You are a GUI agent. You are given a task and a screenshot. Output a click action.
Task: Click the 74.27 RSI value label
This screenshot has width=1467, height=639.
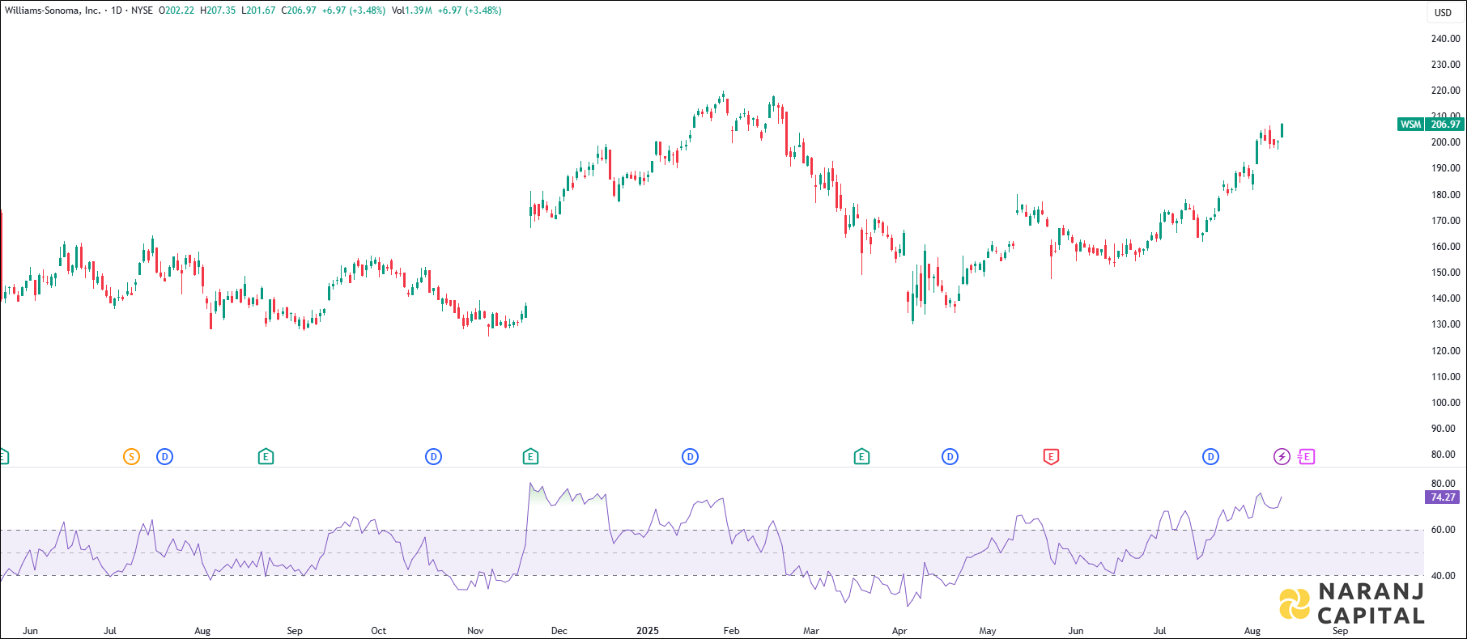(1443, 497)
